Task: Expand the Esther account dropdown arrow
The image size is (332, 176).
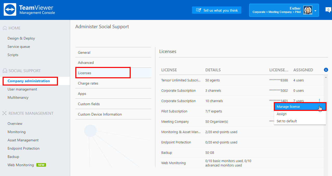Action: tap(315, 11)
